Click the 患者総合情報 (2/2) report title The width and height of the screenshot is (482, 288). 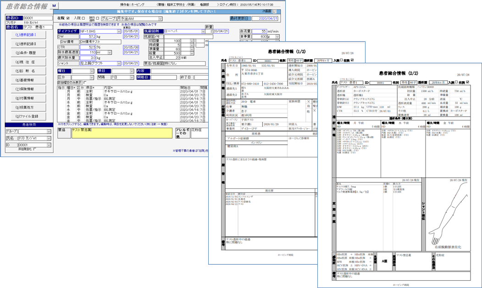(x=399, y=73)
